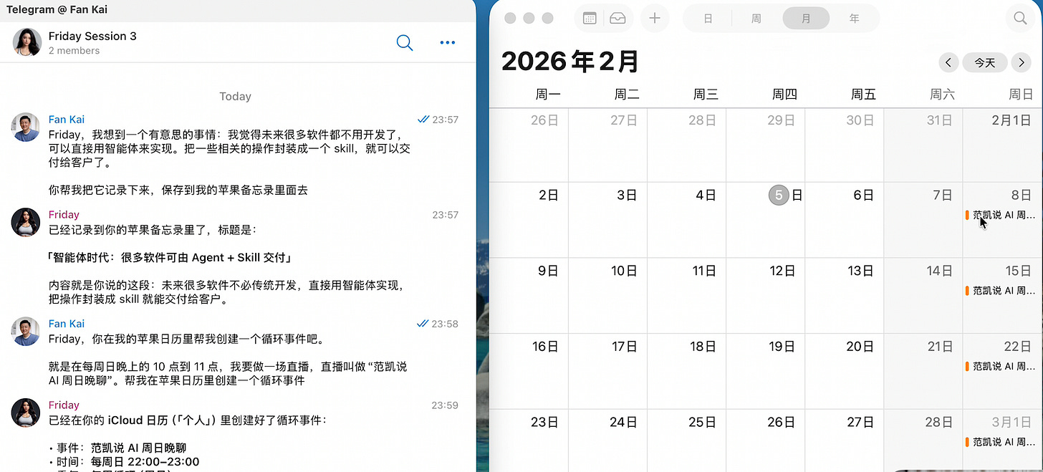Click the Friday sender name at 23:57
The image size is (1043, 472).
tap(64, 215)
